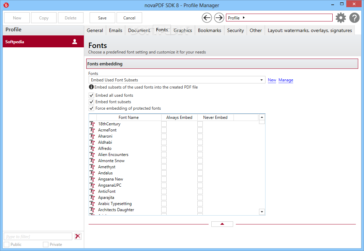This screenshot has height=251, width=364.
Task: Click the TrueType icon for Angsana New
Action: (x=92, y=179)
